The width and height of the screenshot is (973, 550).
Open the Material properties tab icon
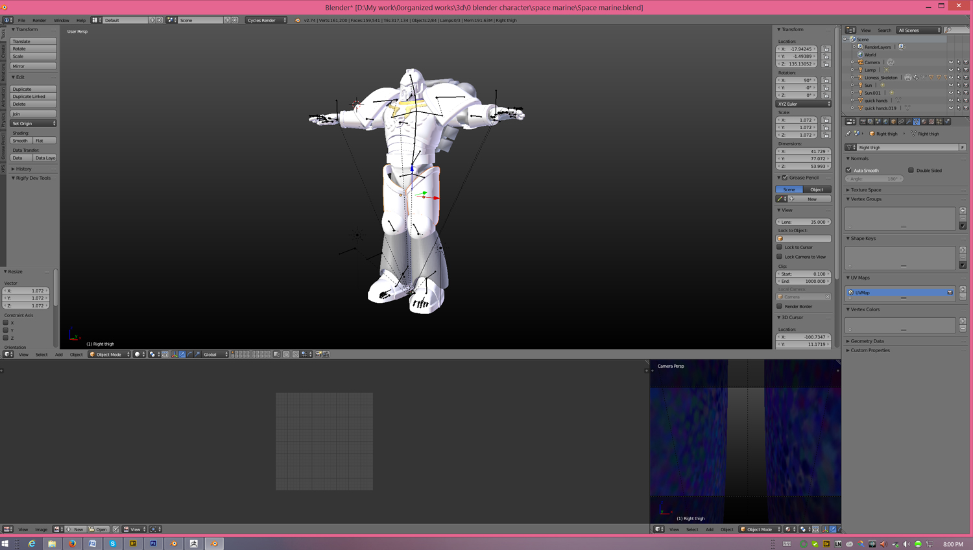pos(924,121)
